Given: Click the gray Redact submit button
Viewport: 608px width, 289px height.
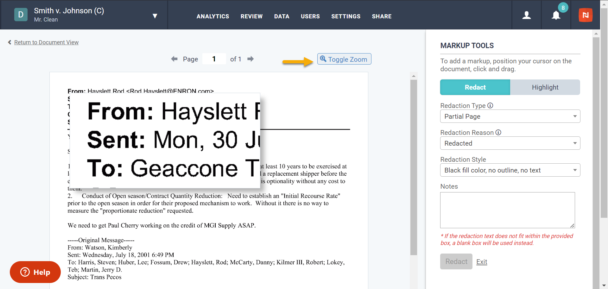Looking at the screenshot, I should click(456, 261).
